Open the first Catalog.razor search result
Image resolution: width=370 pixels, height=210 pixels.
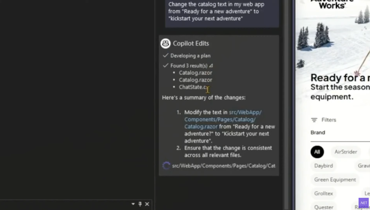pyautogui.click(x=195, y=73)
